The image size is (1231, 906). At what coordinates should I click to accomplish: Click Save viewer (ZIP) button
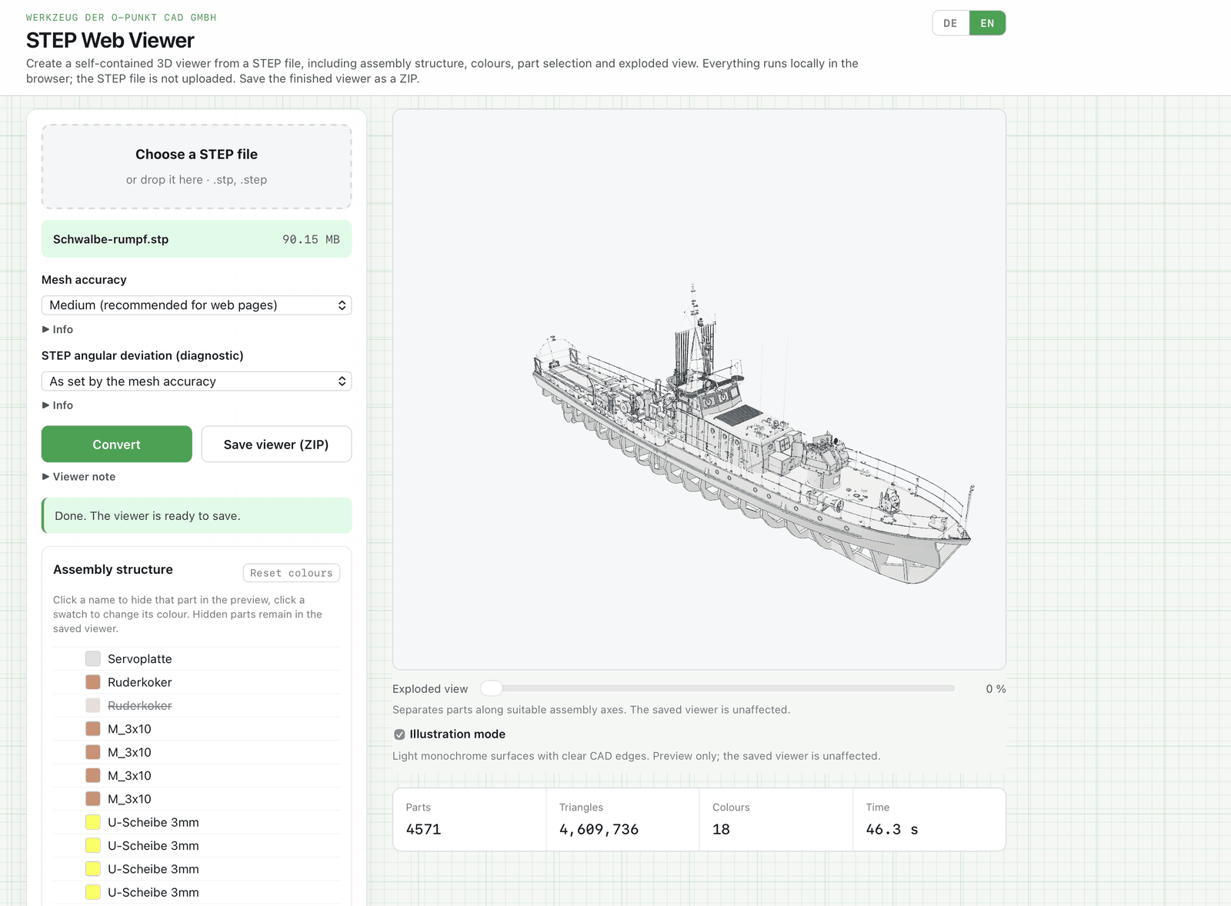pos(276,444)
